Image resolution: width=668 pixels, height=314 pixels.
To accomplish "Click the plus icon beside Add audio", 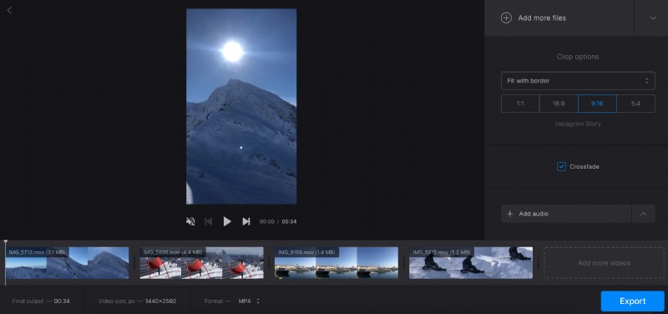I will click(509, 214).
